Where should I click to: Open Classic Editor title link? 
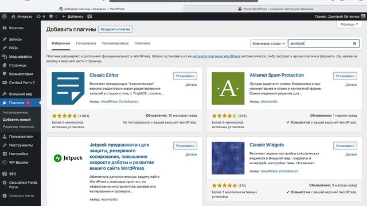click(x=104, y=75)
